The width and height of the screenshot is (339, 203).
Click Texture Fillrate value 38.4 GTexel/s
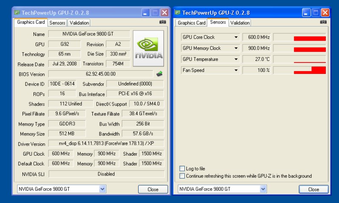coord(143,113)
